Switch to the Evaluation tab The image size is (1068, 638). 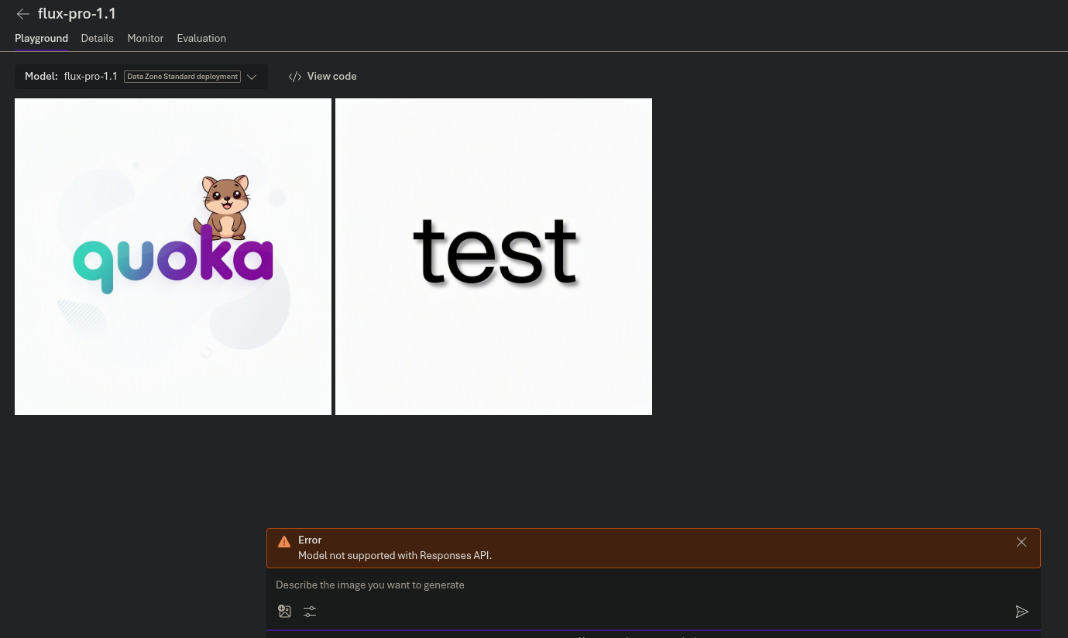(201, 38)
